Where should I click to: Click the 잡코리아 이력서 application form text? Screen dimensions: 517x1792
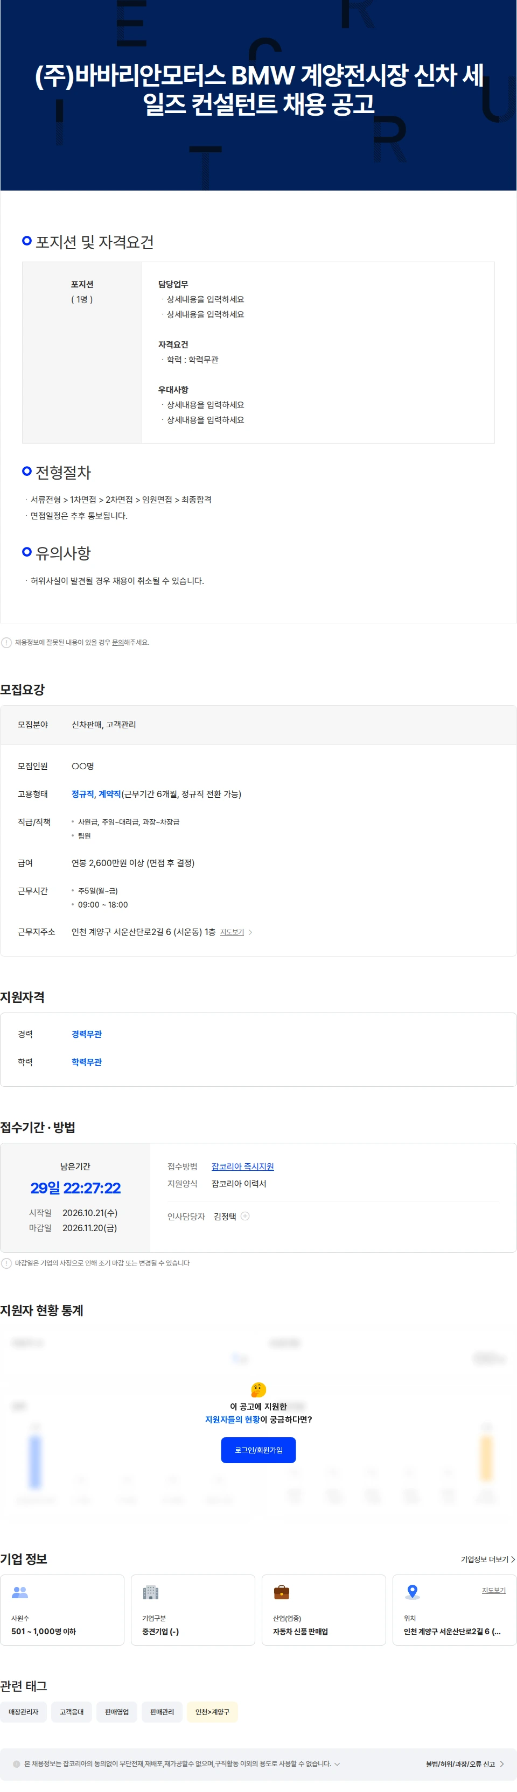(x=239, y=1184)
